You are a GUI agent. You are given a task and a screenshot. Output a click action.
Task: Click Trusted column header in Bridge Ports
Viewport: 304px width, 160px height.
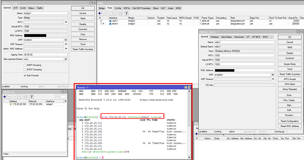(161, 18)
